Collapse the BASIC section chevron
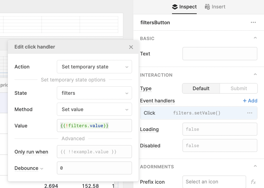Image resolution: width=264 pixels, height=188 pixels. (x=255, y=38)
